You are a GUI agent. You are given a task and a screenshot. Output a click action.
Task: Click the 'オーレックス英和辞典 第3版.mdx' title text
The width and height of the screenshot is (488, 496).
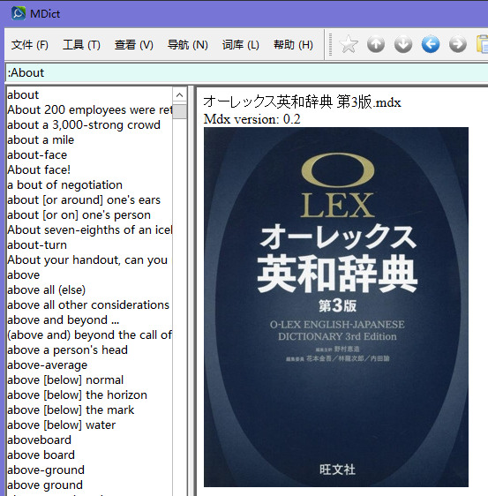[302, 102]
